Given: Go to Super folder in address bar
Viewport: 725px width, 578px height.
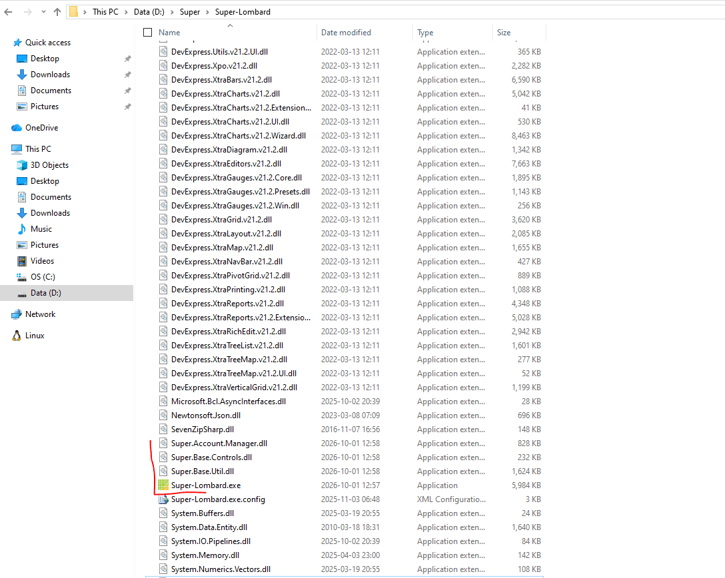Looking at the screenshot, I should [x=189, y=12].
